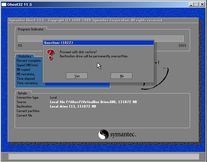Click the 'Destination' details label
This screenshot has height=162, width=207.
coord(24,106)
